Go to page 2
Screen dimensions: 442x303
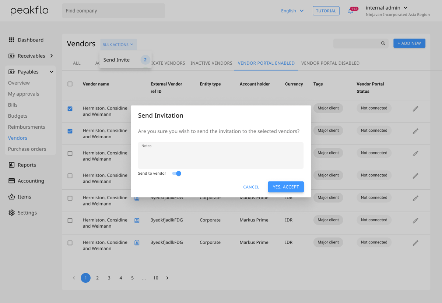point(97,278)
